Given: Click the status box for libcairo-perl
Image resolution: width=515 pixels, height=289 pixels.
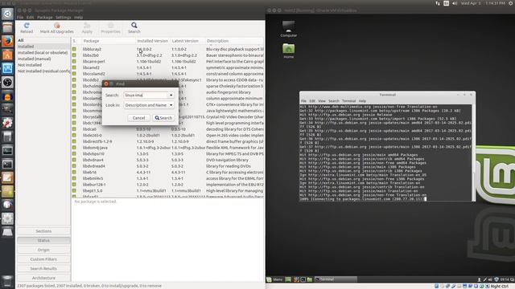Looking at the screenshot, I should coord(74,61).
